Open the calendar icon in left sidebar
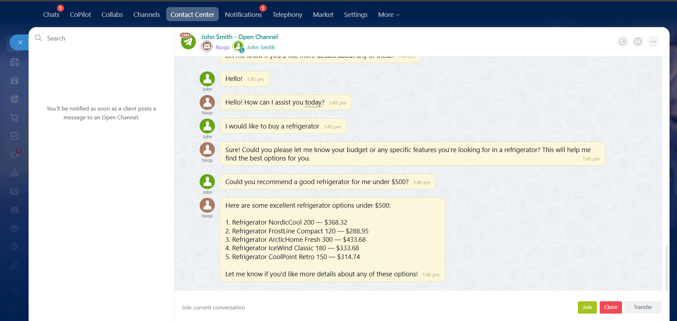677x321 pixels. point(15,62)
